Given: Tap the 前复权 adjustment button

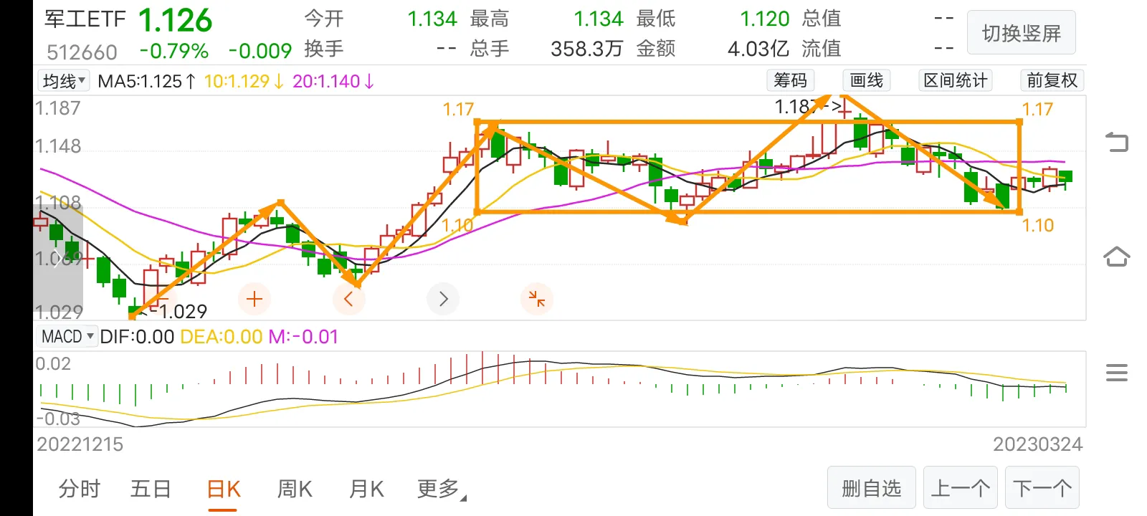Looking at the screenshot, I should click(1052, 80).
